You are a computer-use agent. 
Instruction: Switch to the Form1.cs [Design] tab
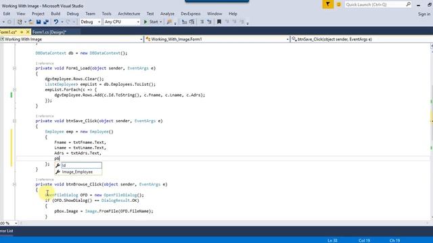(49, 32)
